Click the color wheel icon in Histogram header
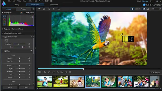Screen dimensions: 162x91 click(x=22, y=13)
